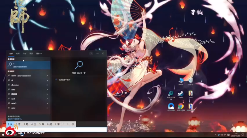Choose IME candidate 3 吃
Image resolution: width=247 pixels, height=138 pixels.
26,124
